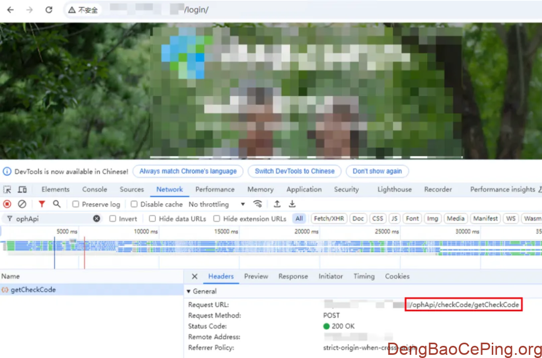Stop recording the network log
The width and height of the screenshot is (542, 358).
point(7,204)
